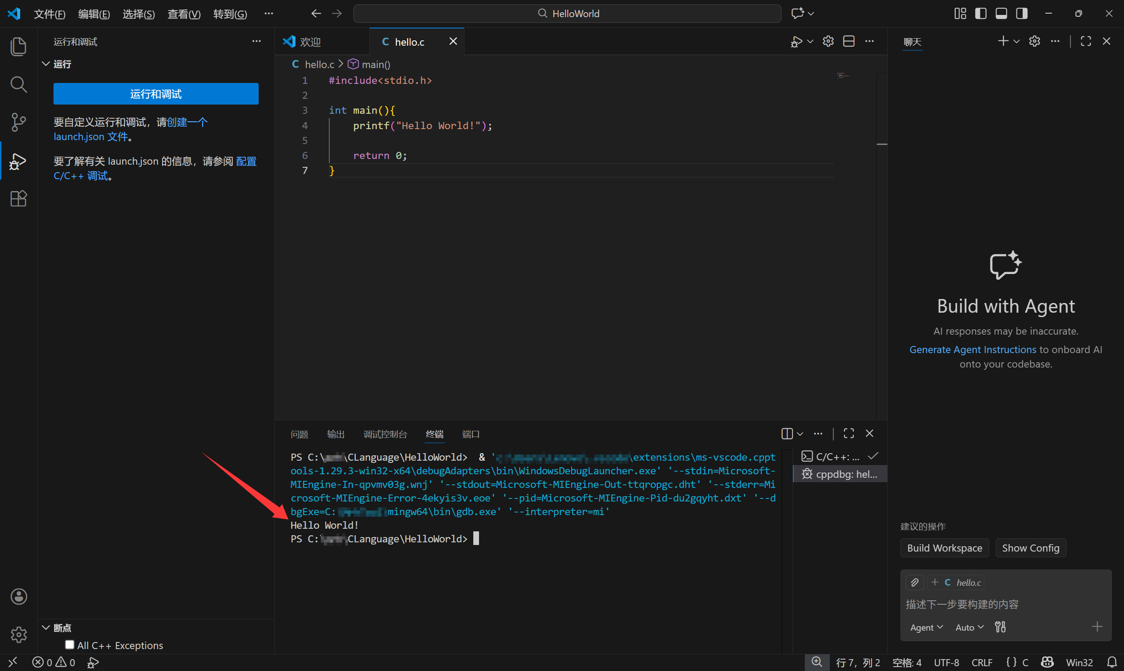Screen dimensions: 1124x671
Task: Open debug settings gear in editor toolbar
Action: pos(828,41)
